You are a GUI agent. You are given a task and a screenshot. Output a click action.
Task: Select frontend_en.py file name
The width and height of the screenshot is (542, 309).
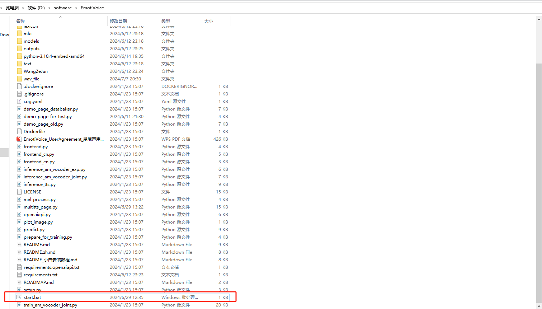[x=39, y=162]
